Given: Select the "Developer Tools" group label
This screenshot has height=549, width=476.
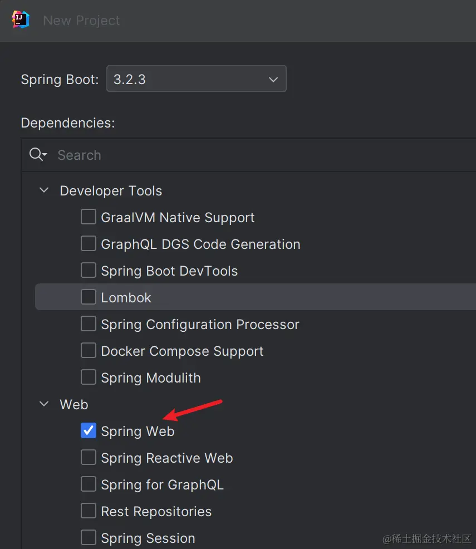Looking at the screenshot, I should tap(111, 191).
